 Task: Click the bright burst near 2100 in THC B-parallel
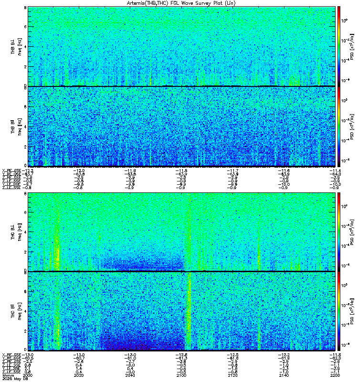click(x=189, y=311)
